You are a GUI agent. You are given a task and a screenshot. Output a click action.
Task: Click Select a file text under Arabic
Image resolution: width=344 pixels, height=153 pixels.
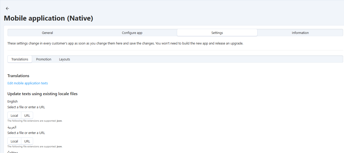pos(26,133)
